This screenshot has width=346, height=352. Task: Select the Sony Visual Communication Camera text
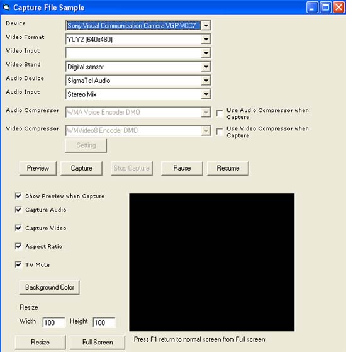(x=132, y=26)
